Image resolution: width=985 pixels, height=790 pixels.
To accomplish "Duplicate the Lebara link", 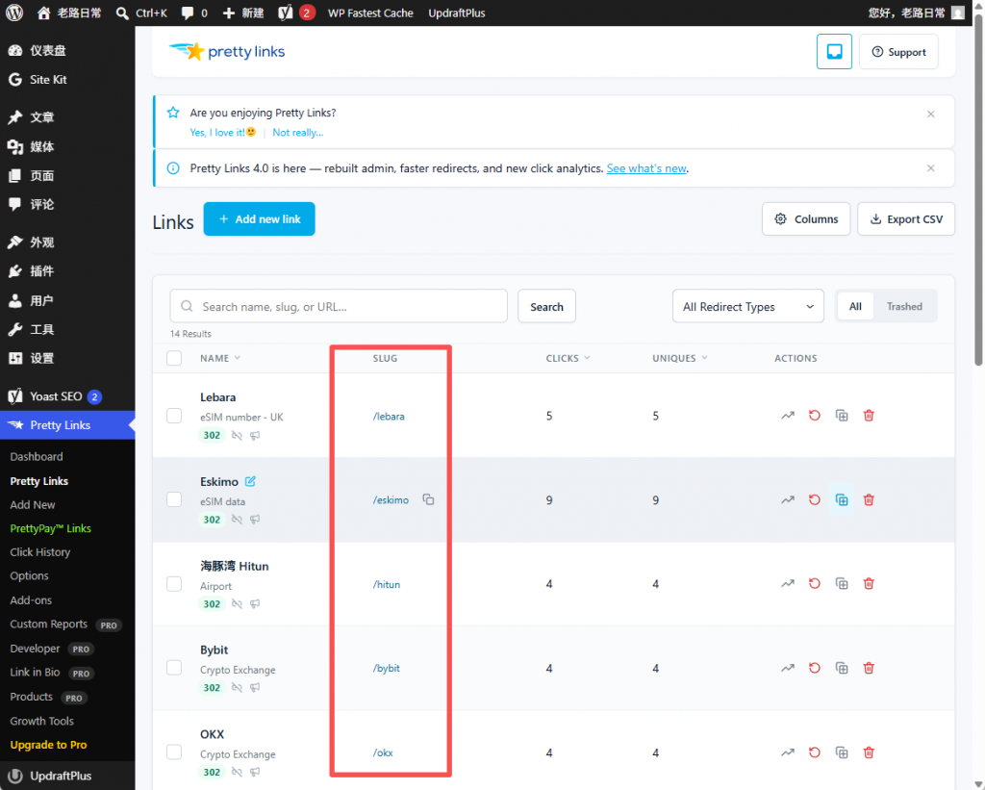I will [842, 416].
